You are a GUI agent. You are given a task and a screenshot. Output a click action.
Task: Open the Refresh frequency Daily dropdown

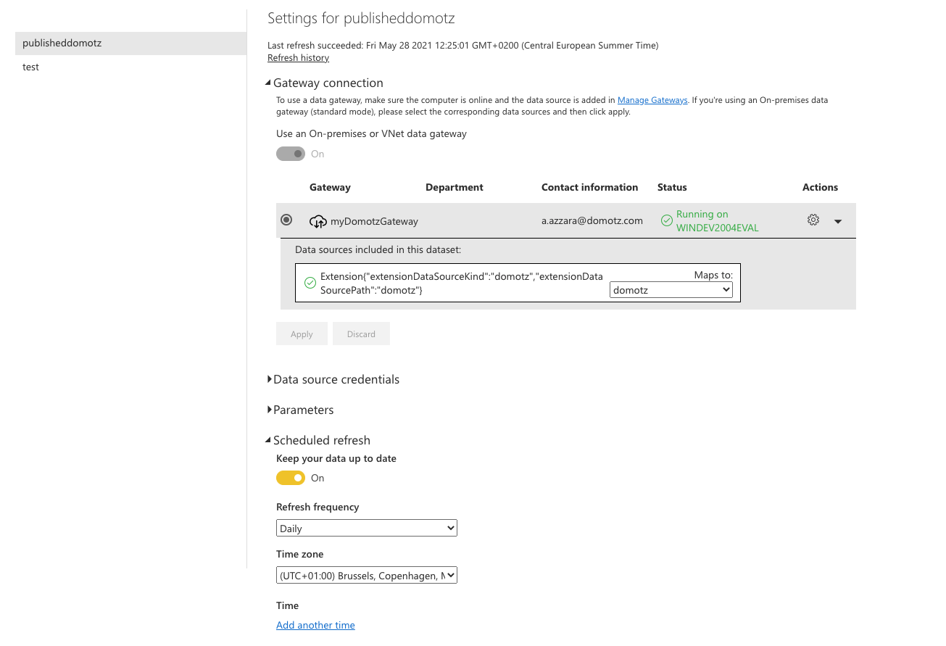coord(367,529)
